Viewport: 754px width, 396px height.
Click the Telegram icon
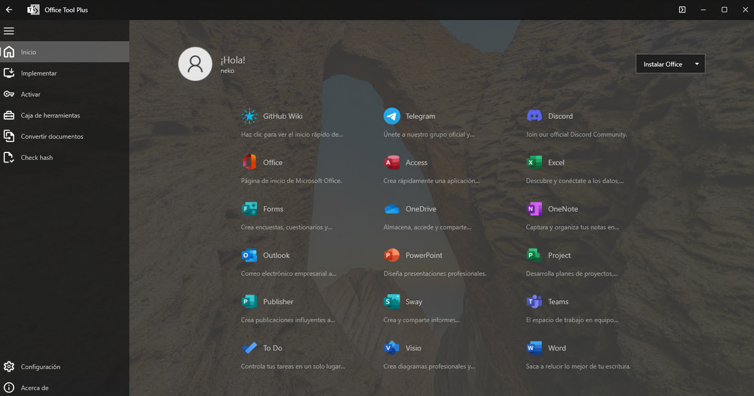tap(392, 116)
